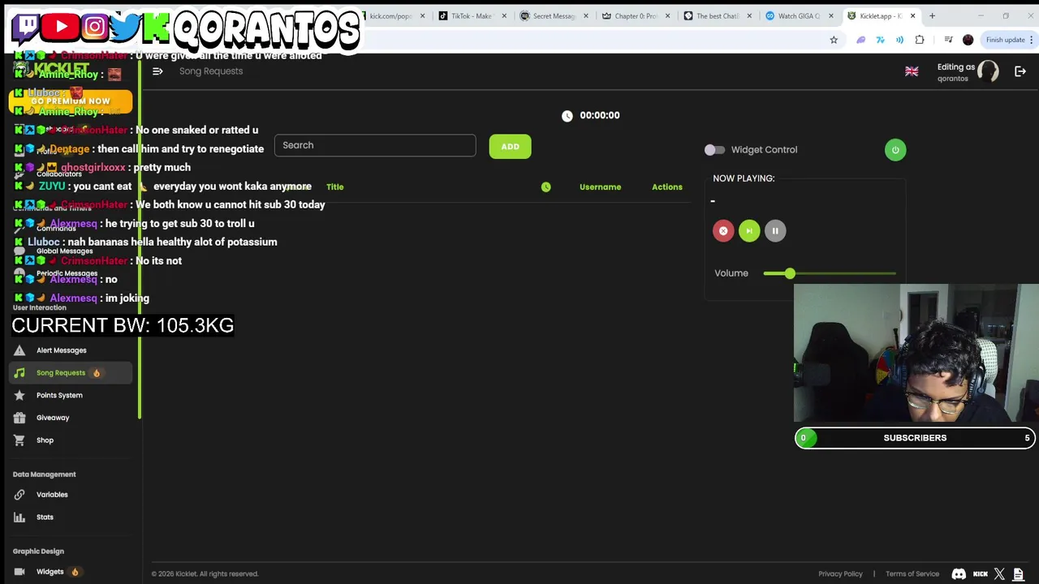Open the Giveaway page

(53, 418)
